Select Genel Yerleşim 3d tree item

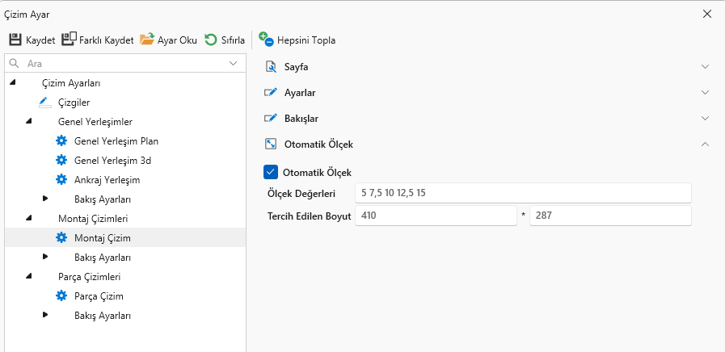pyautogui.click(x=112, y=160)
